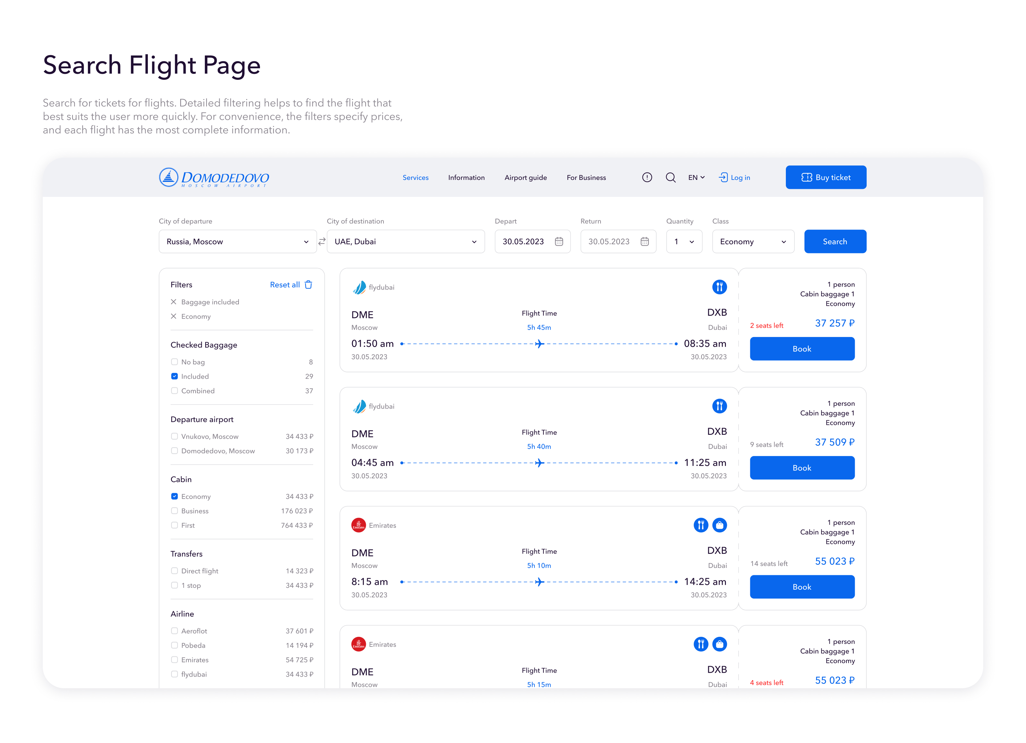The height and width of the screenshot is (743, 1026).
Task: Click the Reset all trash icon
Action: pos(308,285)
